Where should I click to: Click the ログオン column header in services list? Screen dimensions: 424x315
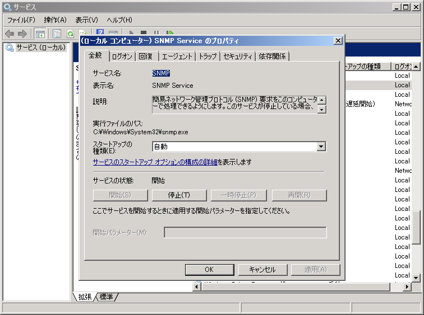point(402,67)
